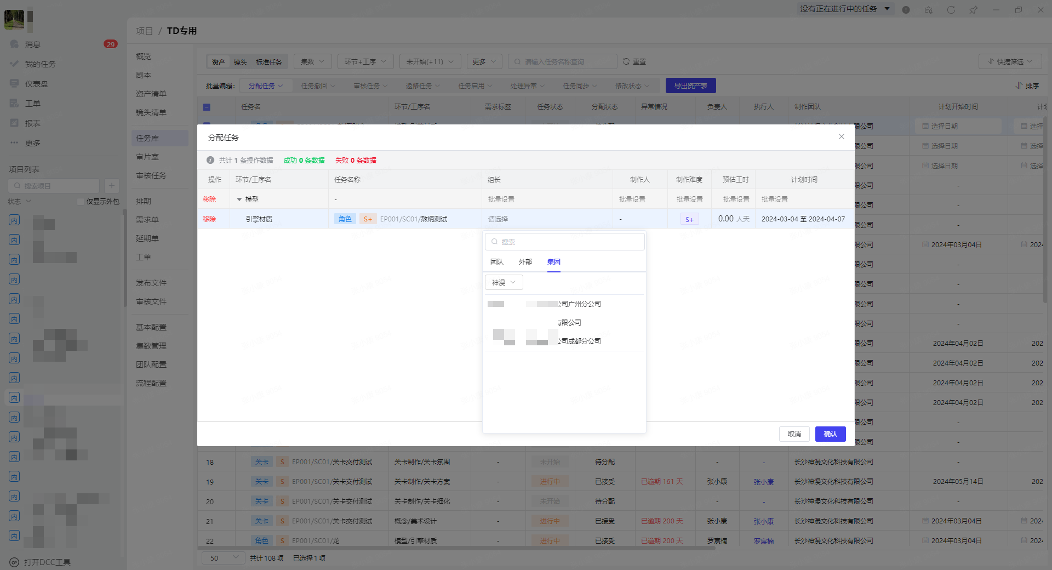The height and width of the screenshot is (570, 1052).
Task: Click the search field in dropdown
Action: click(x=564, y=242)
